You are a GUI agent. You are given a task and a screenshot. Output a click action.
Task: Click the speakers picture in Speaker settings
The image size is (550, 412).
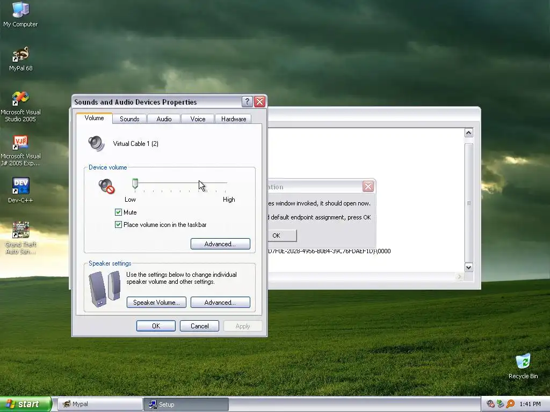[x=105, y=289]
